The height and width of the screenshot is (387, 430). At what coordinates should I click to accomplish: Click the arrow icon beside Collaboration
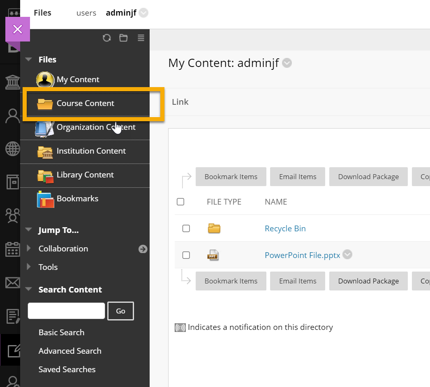(143, 249)
